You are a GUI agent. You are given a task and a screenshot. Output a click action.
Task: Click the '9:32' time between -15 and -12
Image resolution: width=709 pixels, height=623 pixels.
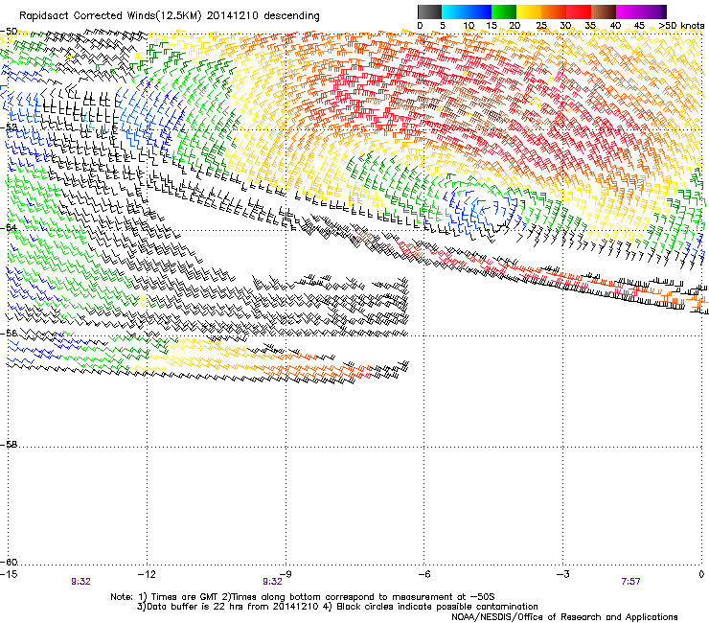click(80, 582)
